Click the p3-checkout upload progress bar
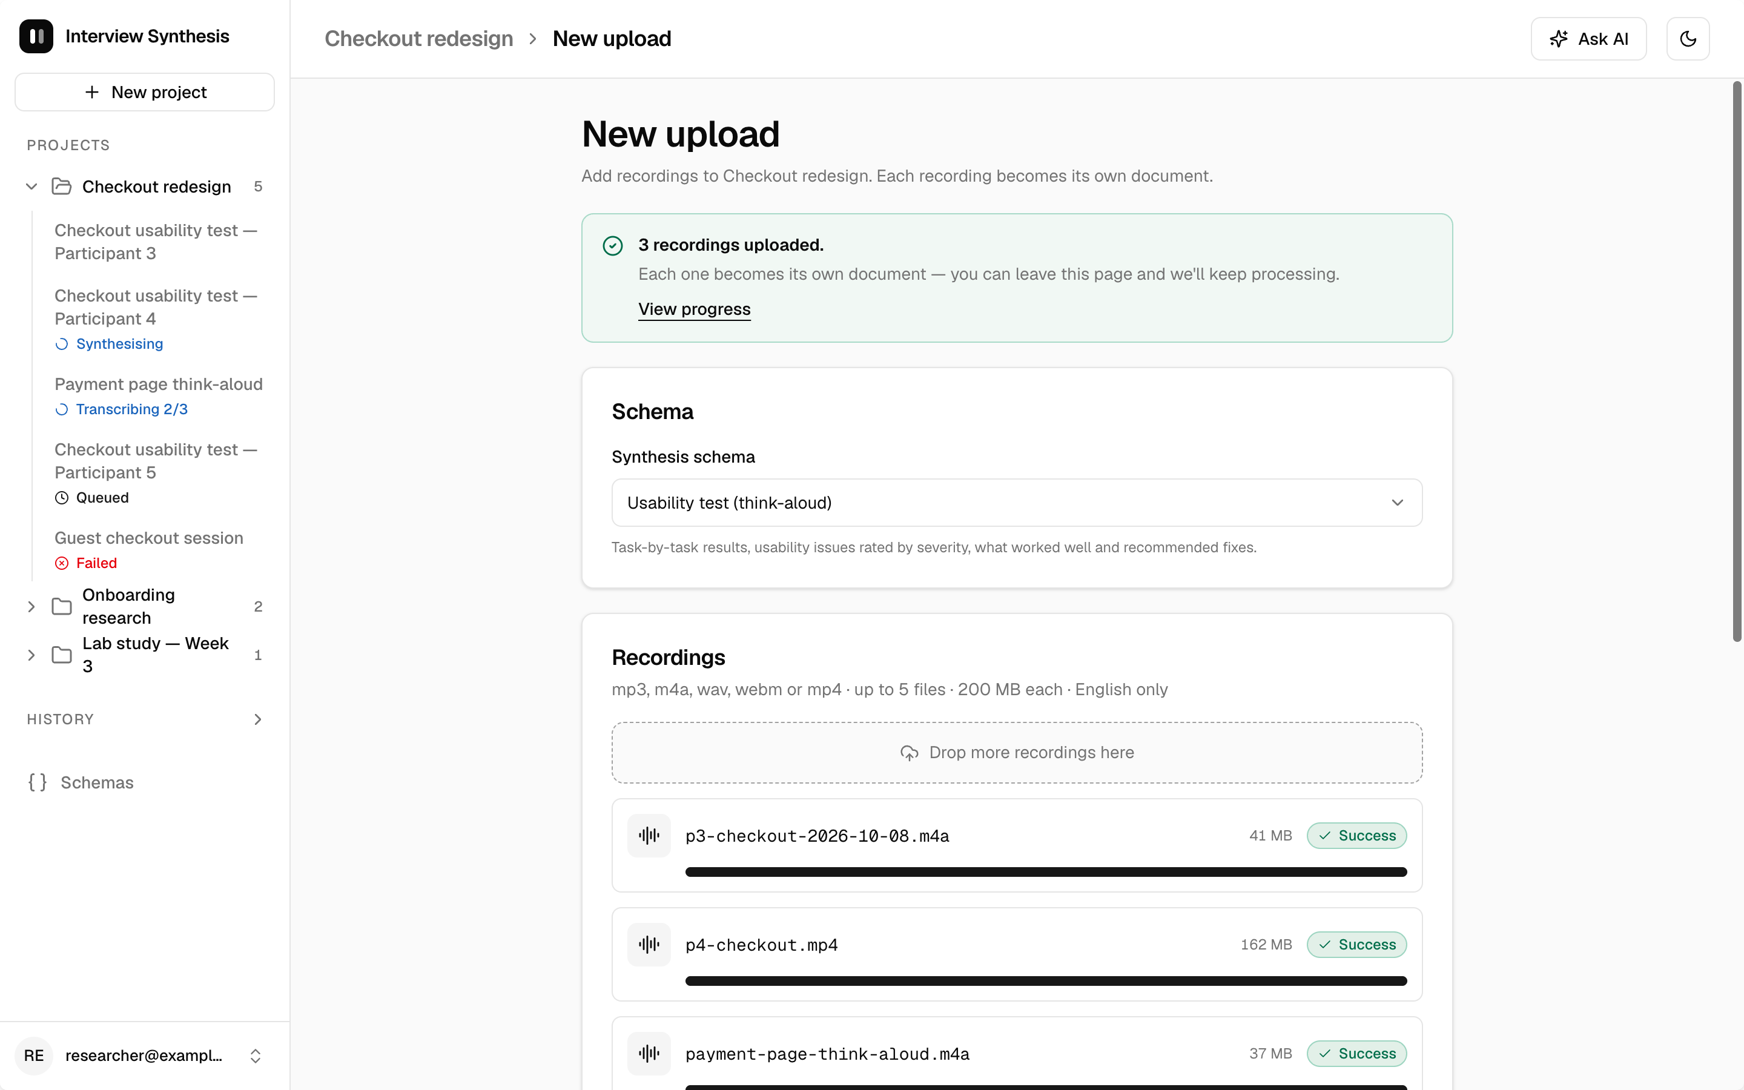Screen dimensions: 1744x1090 1046,872
